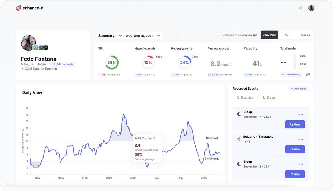Click the link icon beside Manual entry
Screen dimensions: 333x191
point(308,75)
